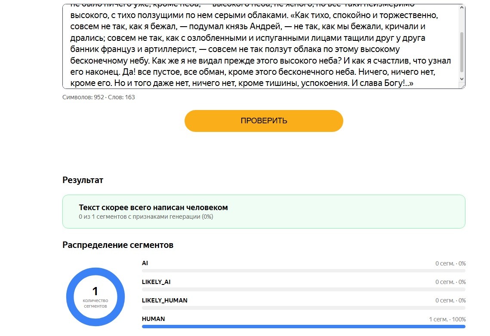This screenshot has height=336, width=490.
Task: Click the resize grip at text area corner
Action: coord(462,86)
